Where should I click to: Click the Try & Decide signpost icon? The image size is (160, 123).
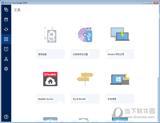click(85, 79)
